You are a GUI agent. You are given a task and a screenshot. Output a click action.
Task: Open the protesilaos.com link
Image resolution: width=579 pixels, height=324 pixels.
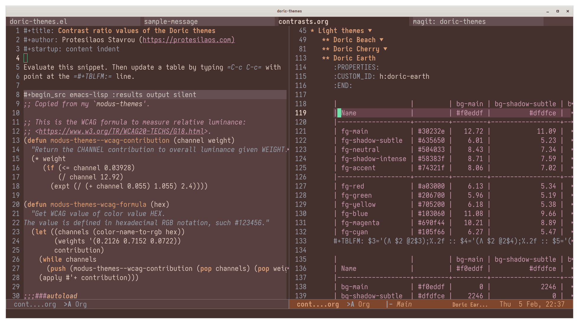click(x=188, y=40)
